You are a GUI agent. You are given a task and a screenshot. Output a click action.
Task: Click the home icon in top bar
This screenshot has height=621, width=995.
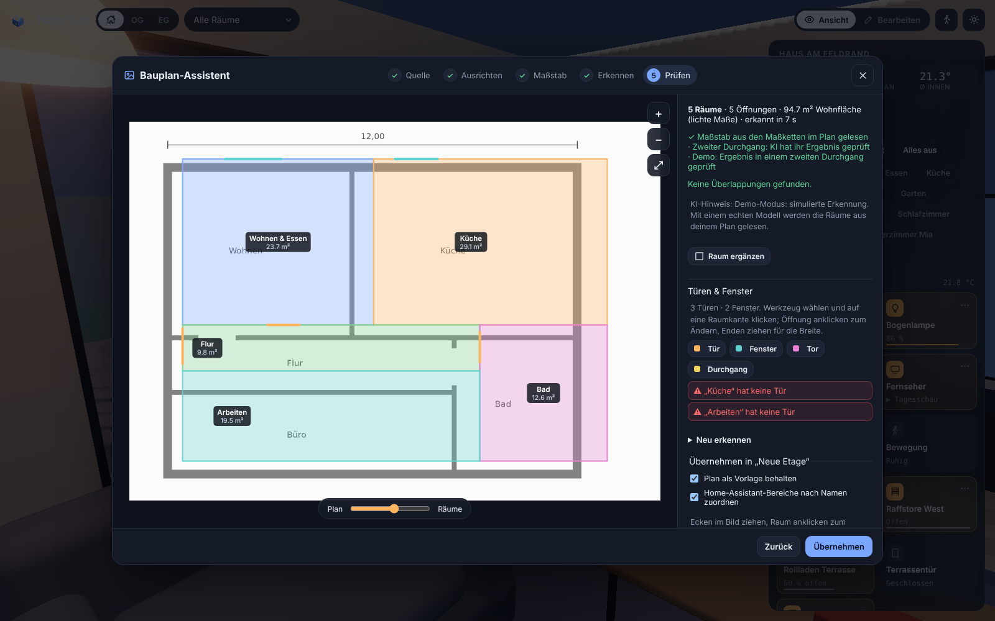[x=111, y=20]
